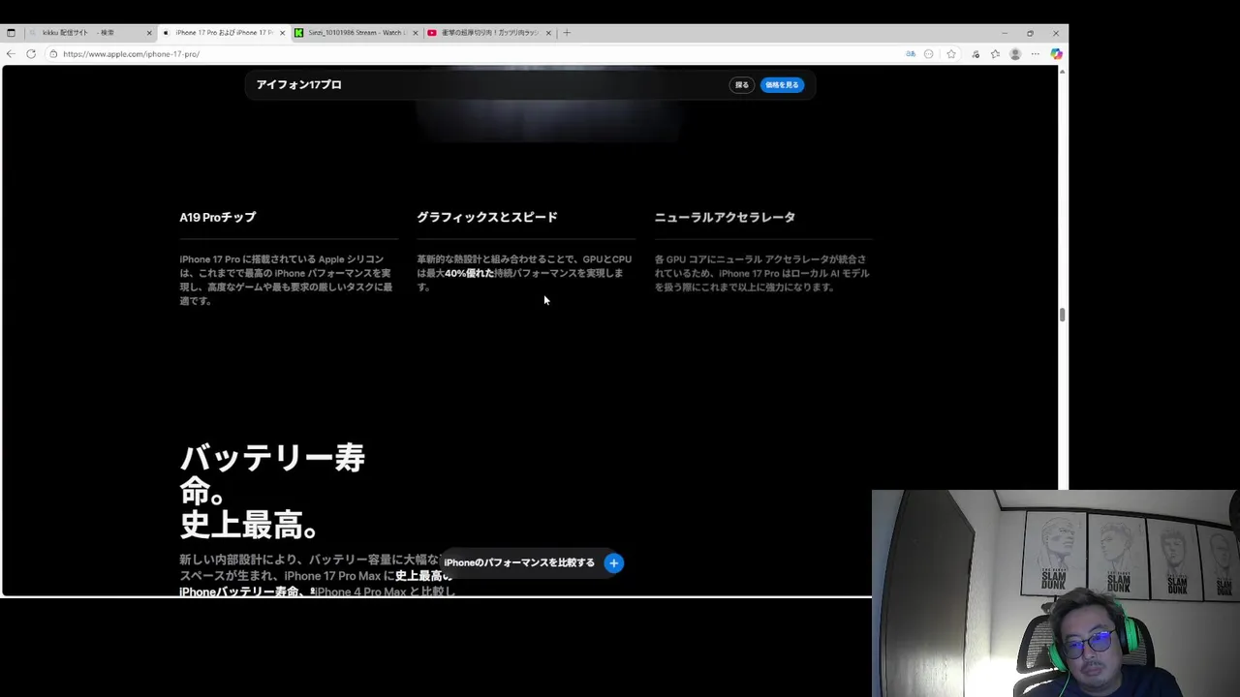Click the blue 価格を見る button

[x=782, y=85]
